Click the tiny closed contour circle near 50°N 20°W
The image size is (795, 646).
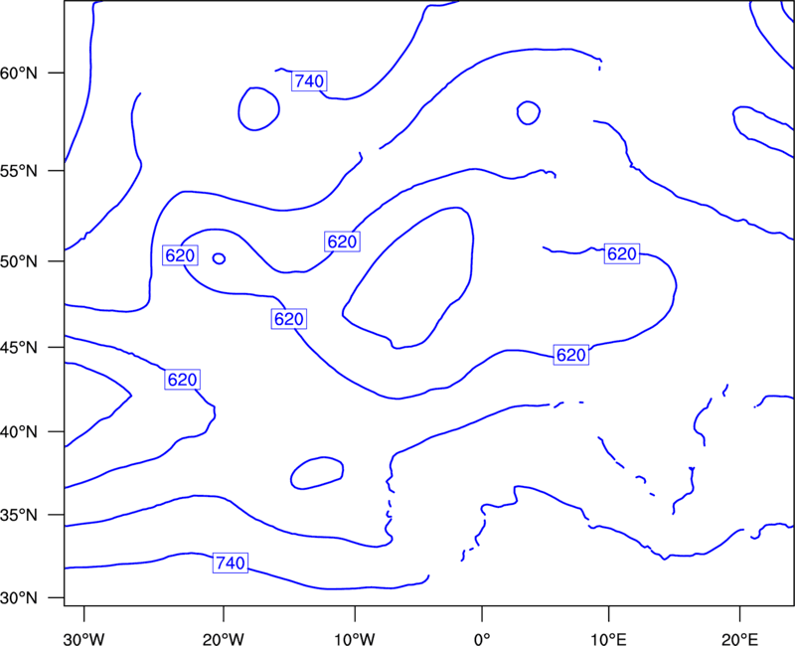[x=219, y=258]
